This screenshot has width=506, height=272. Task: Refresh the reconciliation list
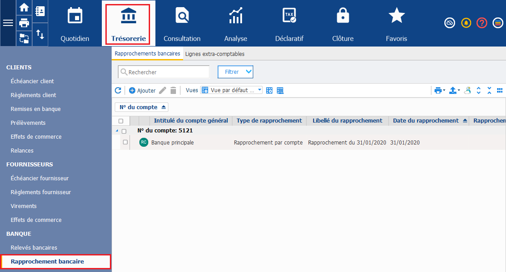pos(118,90)
